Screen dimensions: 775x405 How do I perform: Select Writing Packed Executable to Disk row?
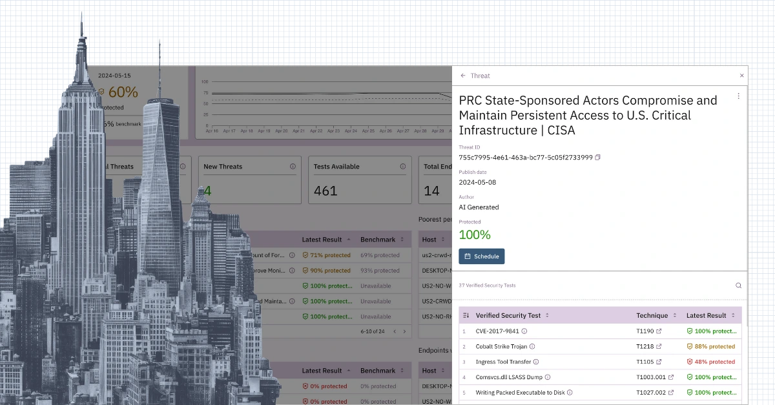(600, 392)
